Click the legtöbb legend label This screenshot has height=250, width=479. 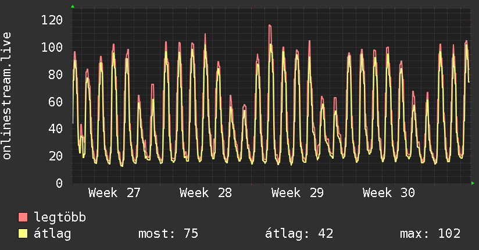coord(60,217)
